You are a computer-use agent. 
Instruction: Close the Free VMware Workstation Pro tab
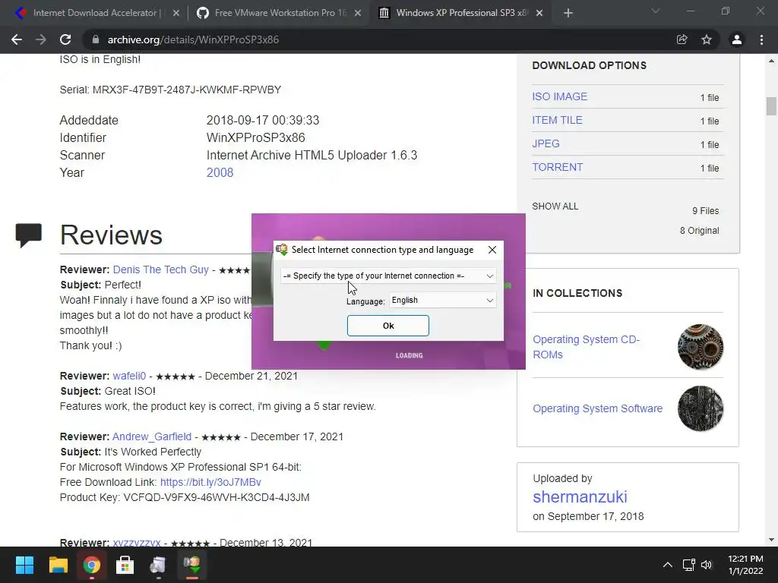358,14
